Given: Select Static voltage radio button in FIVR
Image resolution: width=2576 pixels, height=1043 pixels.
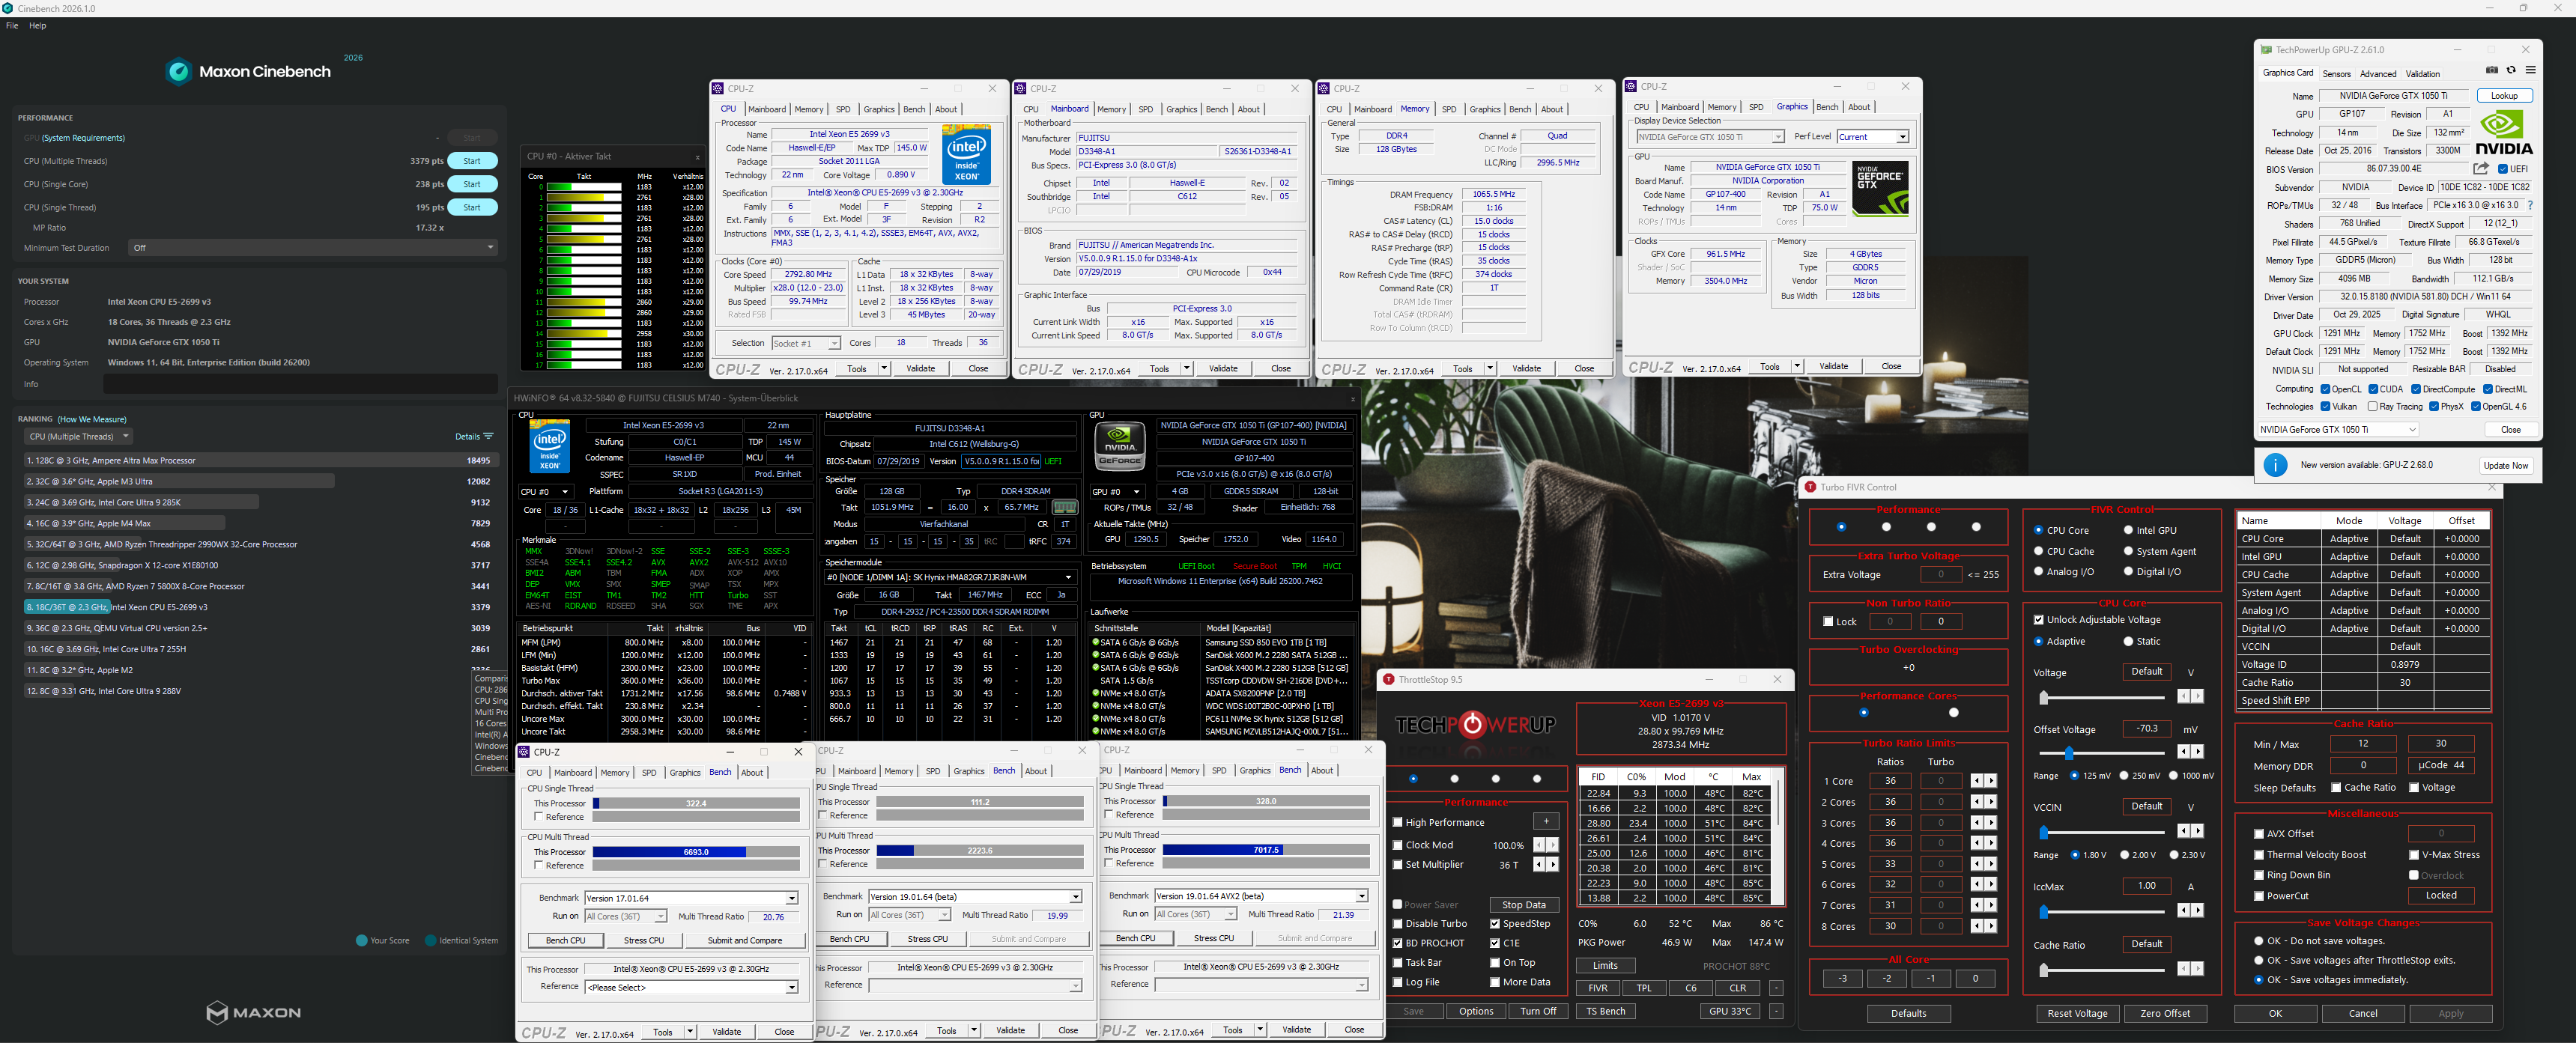Looking at the screenshot, I should coord(2128,641).
